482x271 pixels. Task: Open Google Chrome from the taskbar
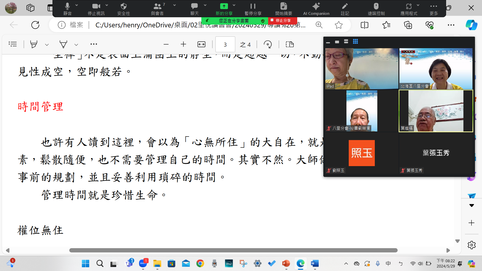point(200,263)
